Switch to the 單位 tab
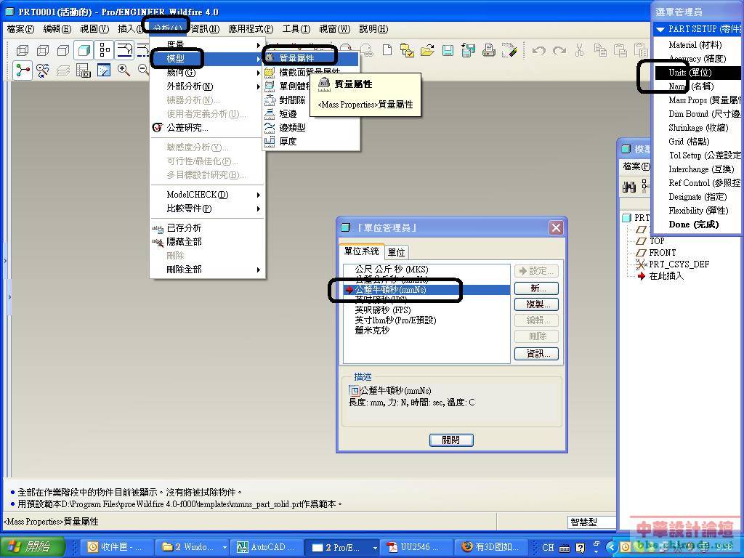The width and height of the screenshot is (744, 558). (x=396, y=252)
